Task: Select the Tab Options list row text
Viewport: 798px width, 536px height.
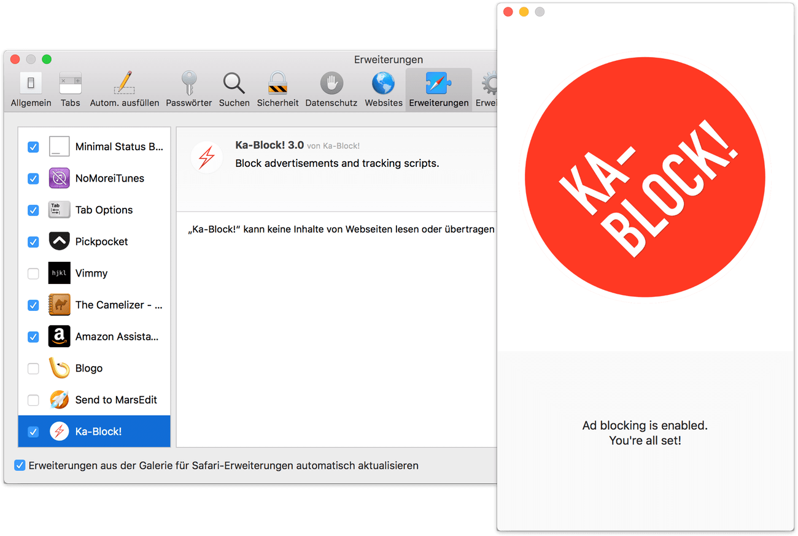Action: point(104,210)
